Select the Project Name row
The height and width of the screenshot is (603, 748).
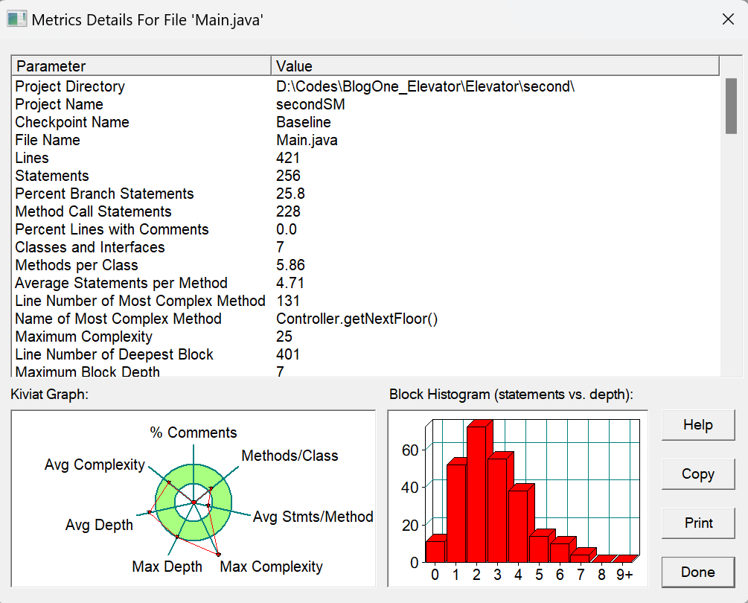pyautogui.click(x=365, y=104)
